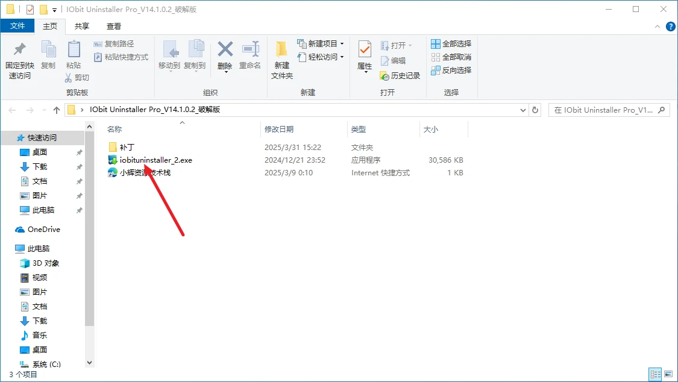
Task: Open pinned Desktop under Quick access
Action: 40,152
